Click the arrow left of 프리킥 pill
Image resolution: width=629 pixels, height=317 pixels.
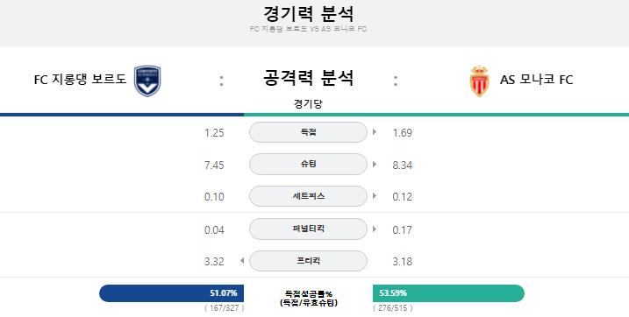click(x=242, y=261)
